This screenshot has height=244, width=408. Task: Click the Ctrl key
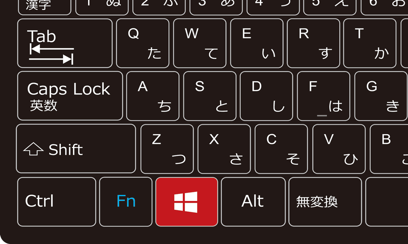(57, 202)
